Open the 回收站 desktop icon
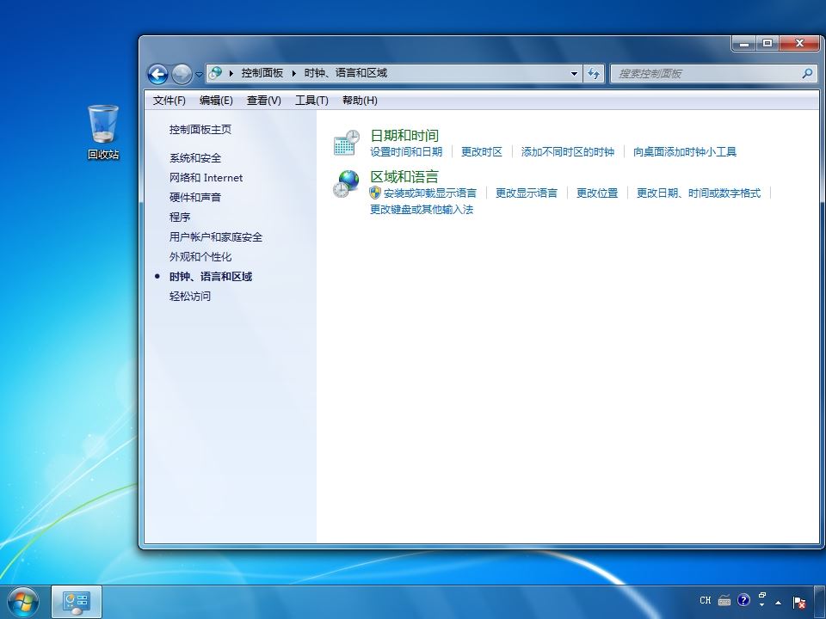Image resolution: width=826 pixels, height=619 pixels. tap(103, 132)
